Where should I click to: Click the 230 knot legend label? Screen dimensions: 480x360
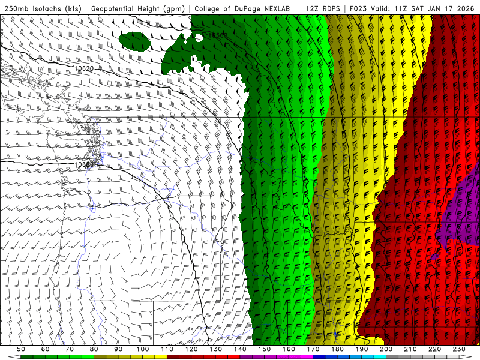click(459, 349)
